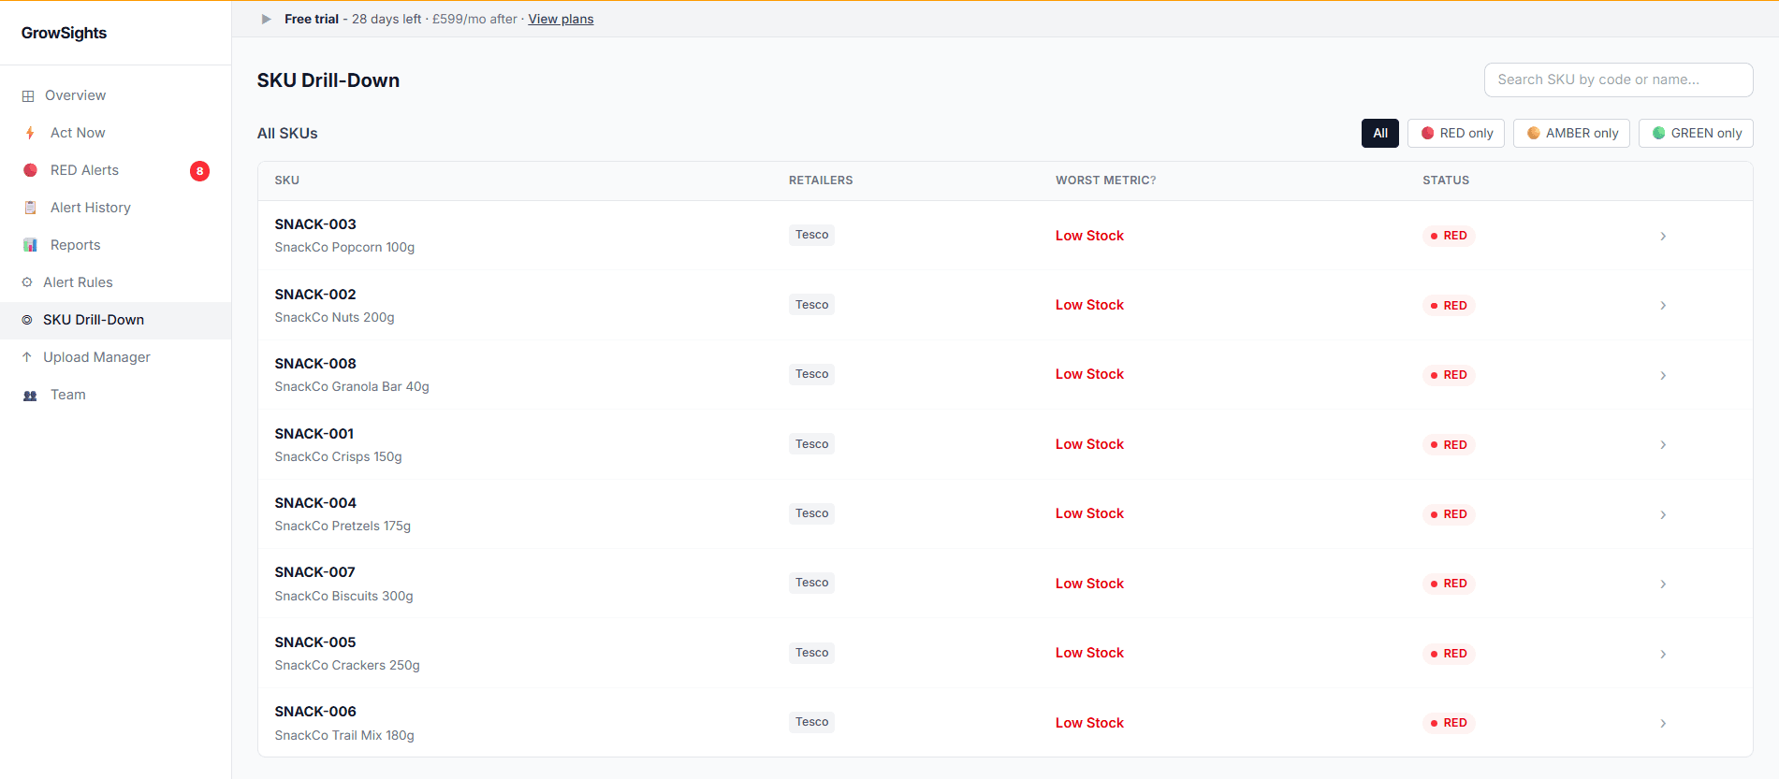This screenshot has height=779, width=1779.
Task: Click the RED status pill for SNACK-006
Action: click(x=1449, y=723)
